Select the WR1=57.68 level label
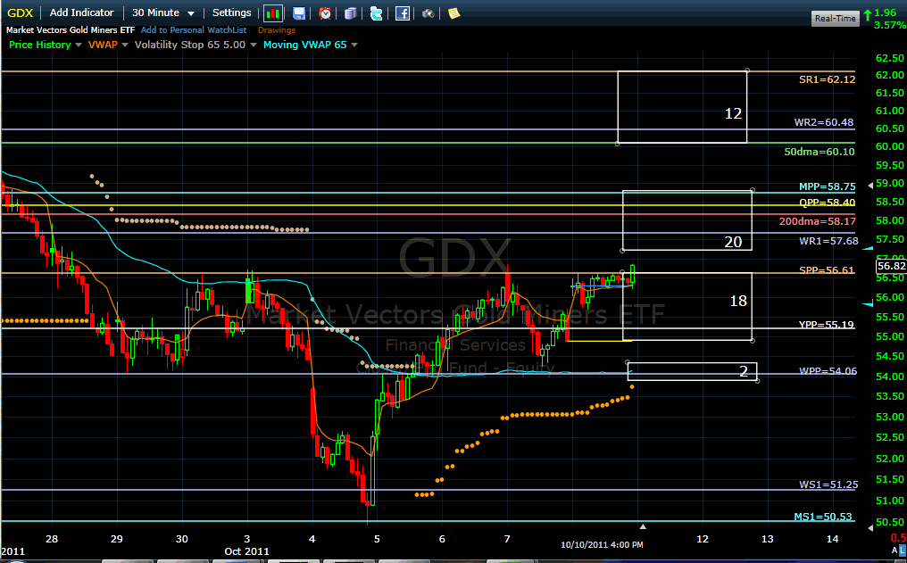 tap(829, 241)
